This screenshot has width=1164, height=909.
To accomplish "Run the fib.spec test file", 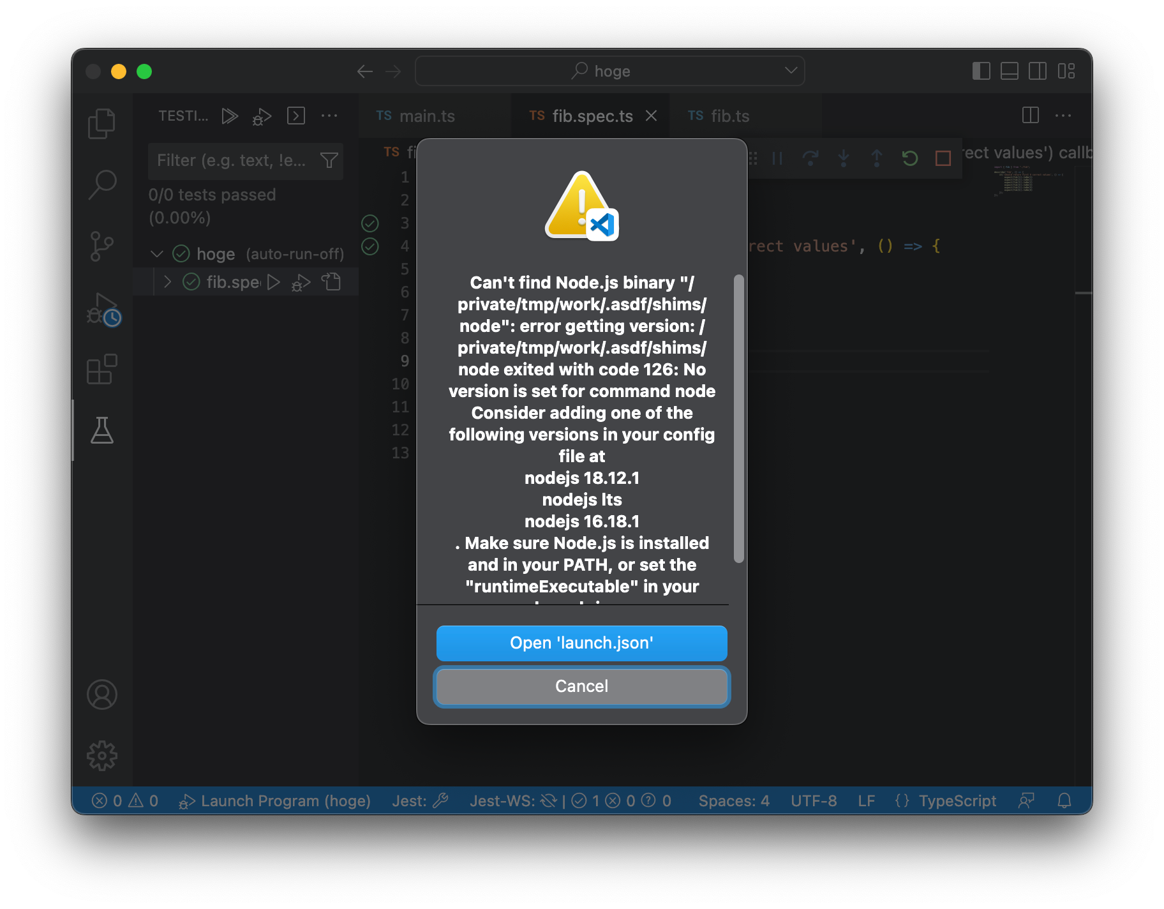I will pyautogui.click(x=274, y=282).
